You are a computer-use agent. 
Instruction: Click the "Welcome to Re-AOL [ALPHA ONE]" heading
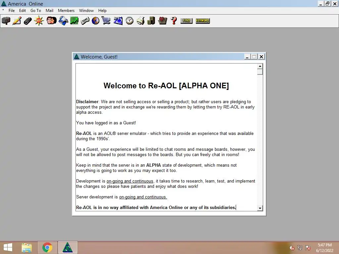click(x=166, y=86)
